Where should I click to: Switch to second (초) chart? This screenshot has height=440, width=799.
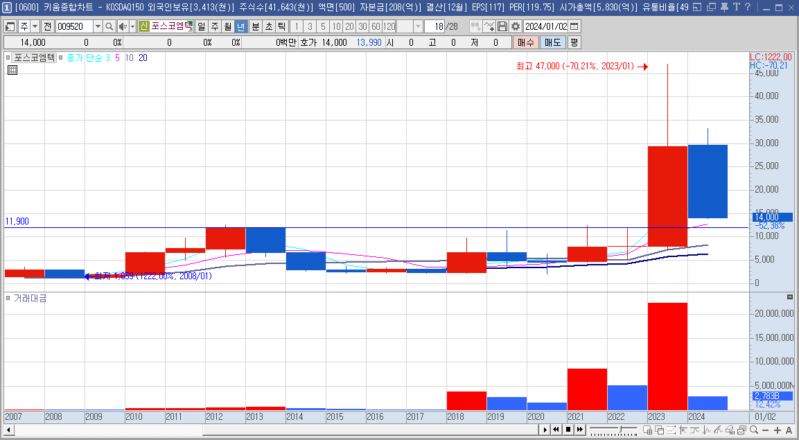269,26
